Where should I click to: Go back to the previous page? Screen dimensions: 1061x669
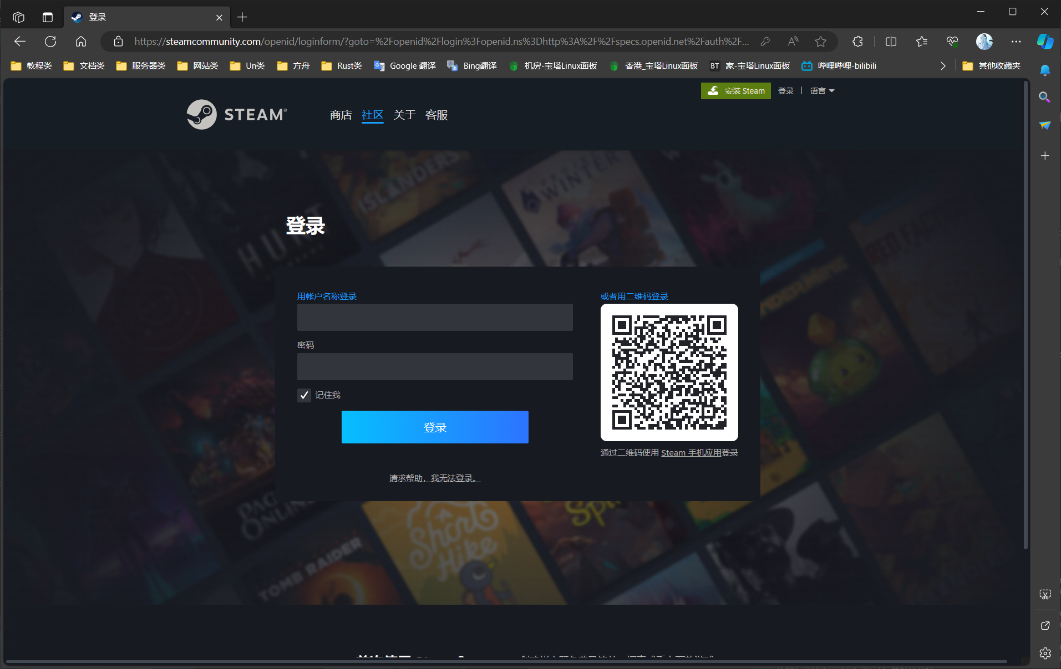(x=20, y=42)
